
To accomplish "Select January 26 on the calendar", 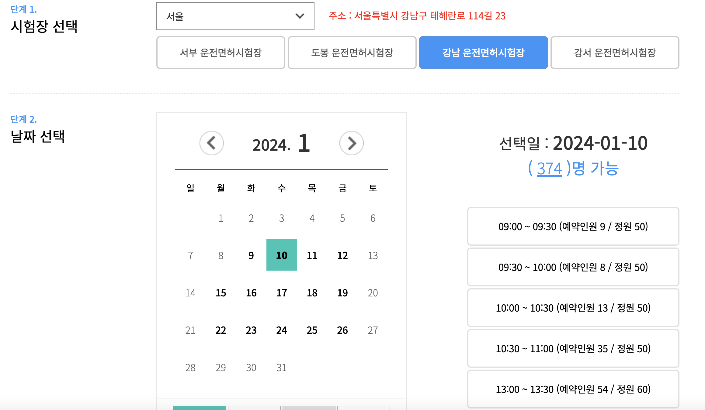I will [x=342, y=330].
